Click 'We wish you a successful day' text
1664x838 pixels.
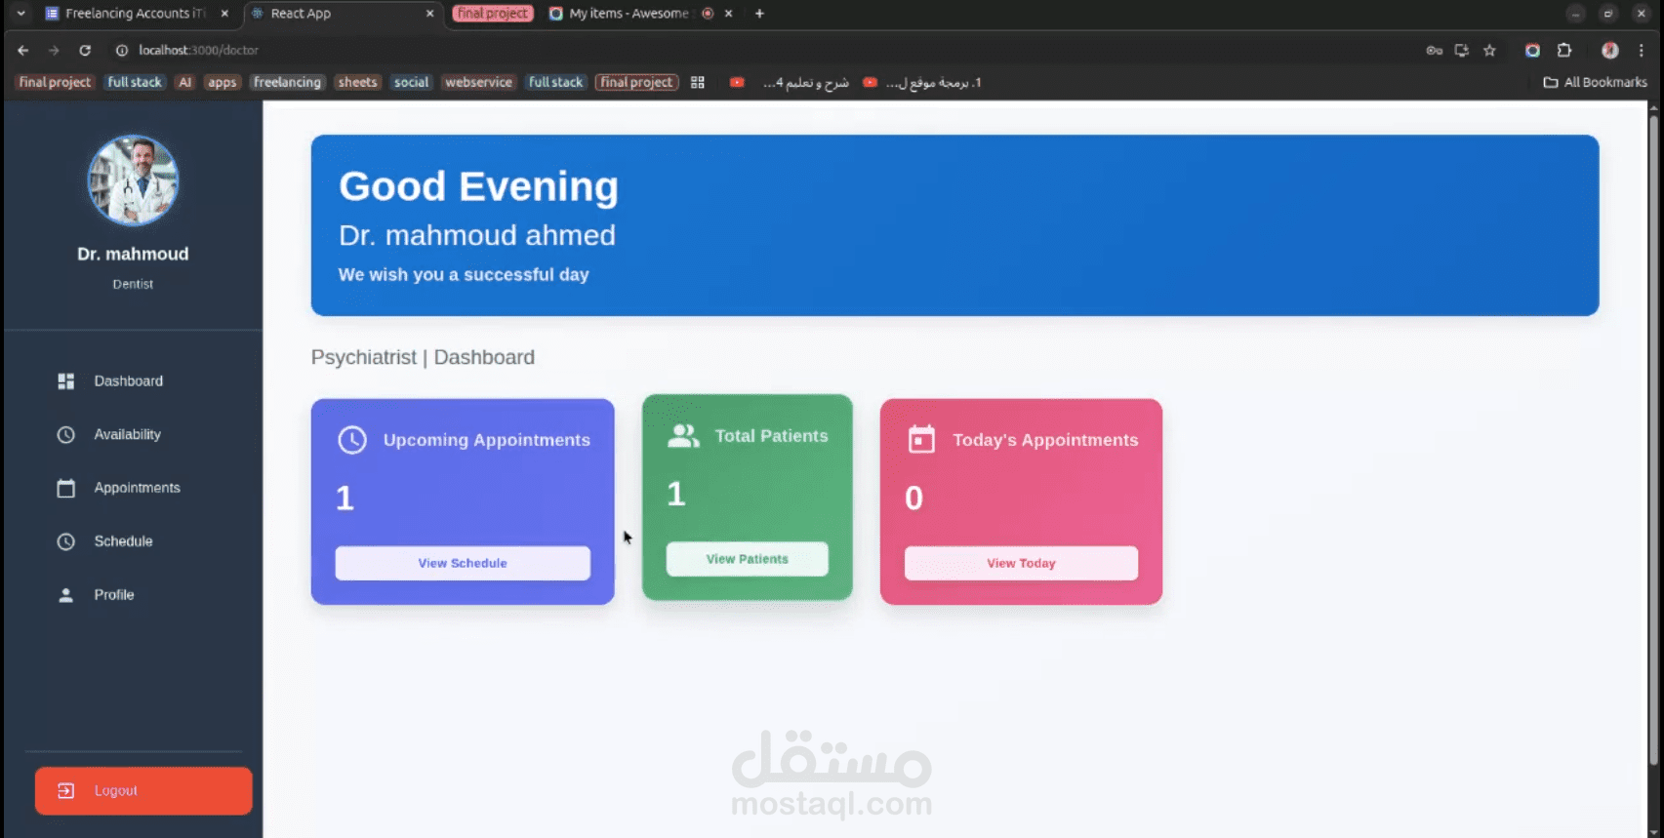click(x=464, y=275)
